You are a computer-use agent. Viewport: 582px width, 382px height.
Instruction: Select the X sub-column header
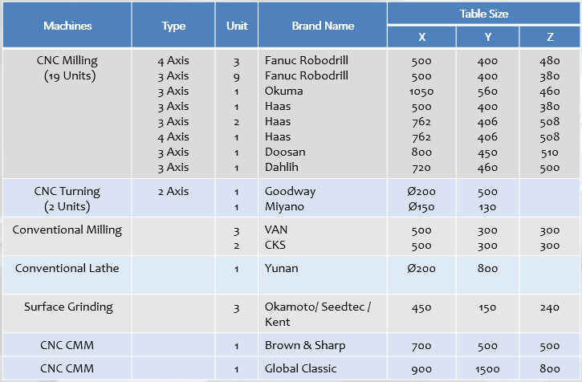click(x=421, y=38)
